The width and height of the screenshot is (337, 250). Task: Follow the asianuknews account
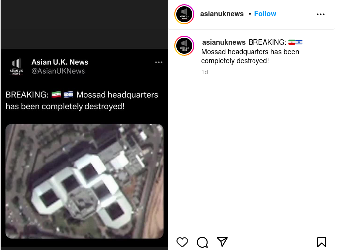265,14
